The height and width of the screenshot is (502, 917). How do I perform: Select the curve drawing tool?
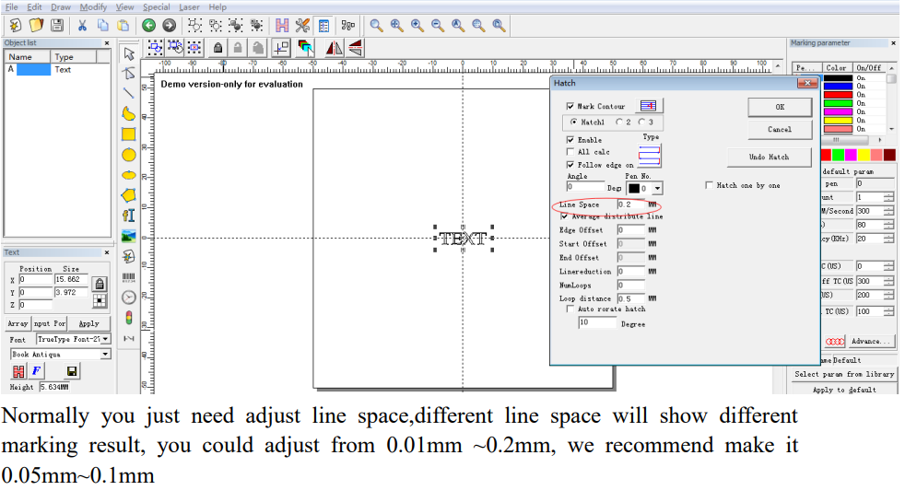pos(129,113)
